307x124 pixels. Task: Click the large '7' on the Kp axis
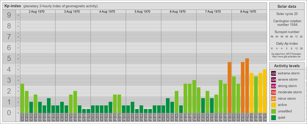tap(9, 37)
